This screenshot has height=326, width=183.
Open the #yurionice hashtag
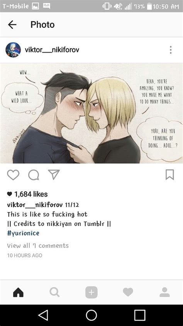23,233
